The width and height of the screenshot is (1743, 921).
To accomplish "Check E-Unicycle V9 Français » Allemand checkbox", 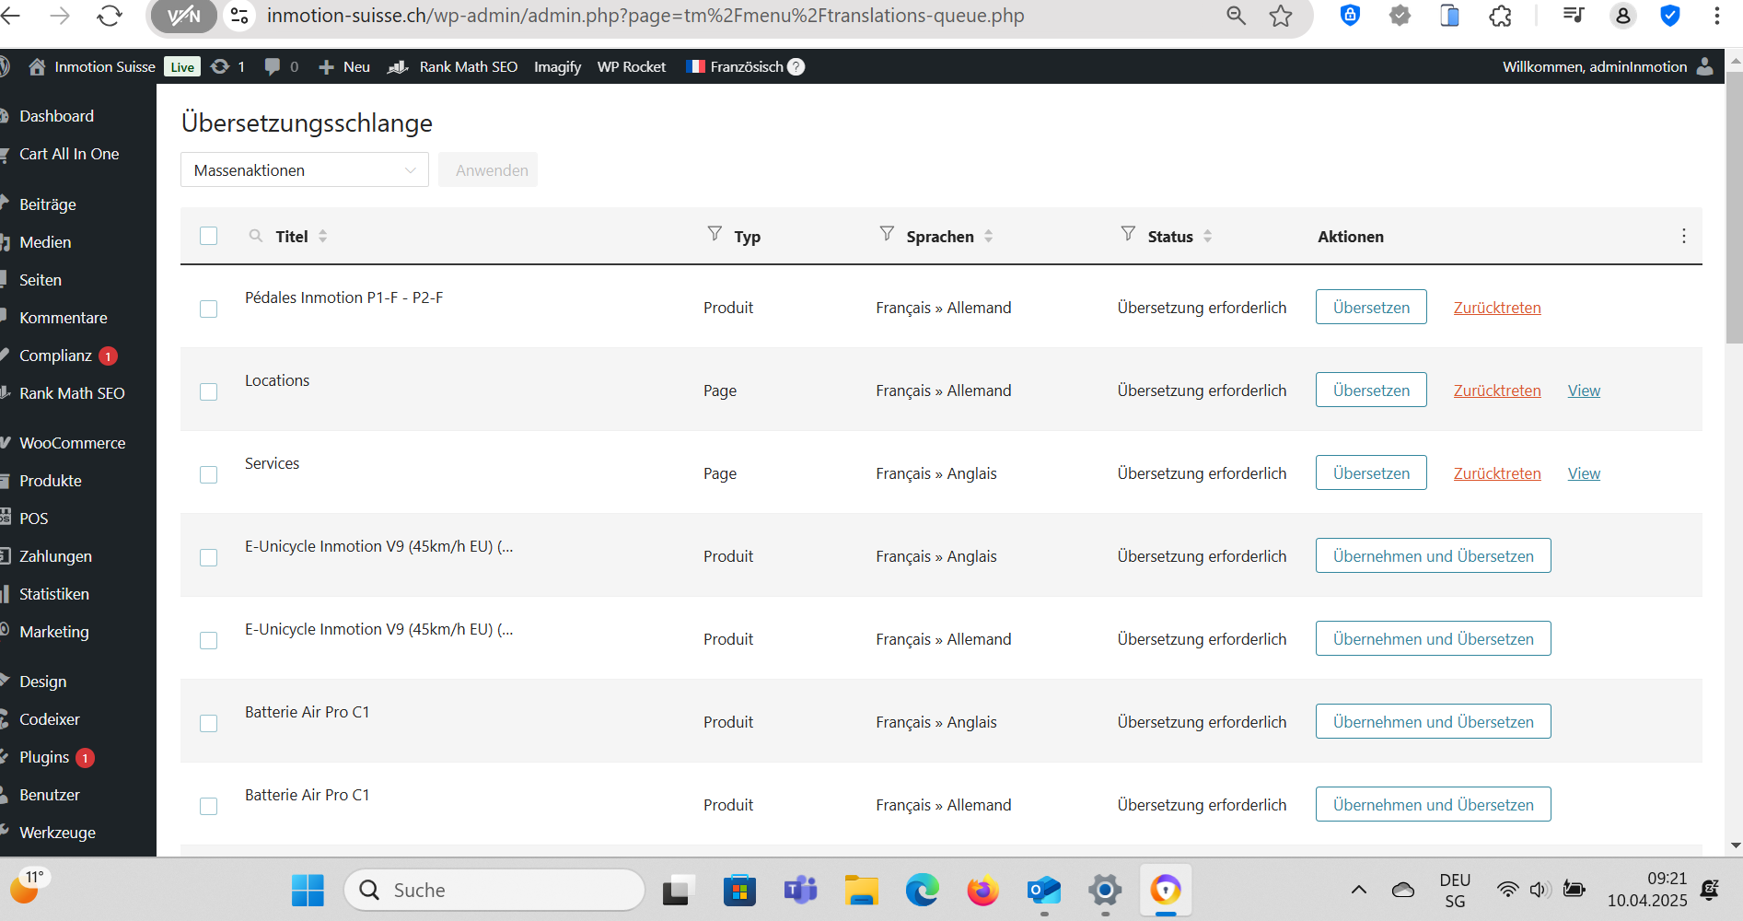I will click(209, 640).
